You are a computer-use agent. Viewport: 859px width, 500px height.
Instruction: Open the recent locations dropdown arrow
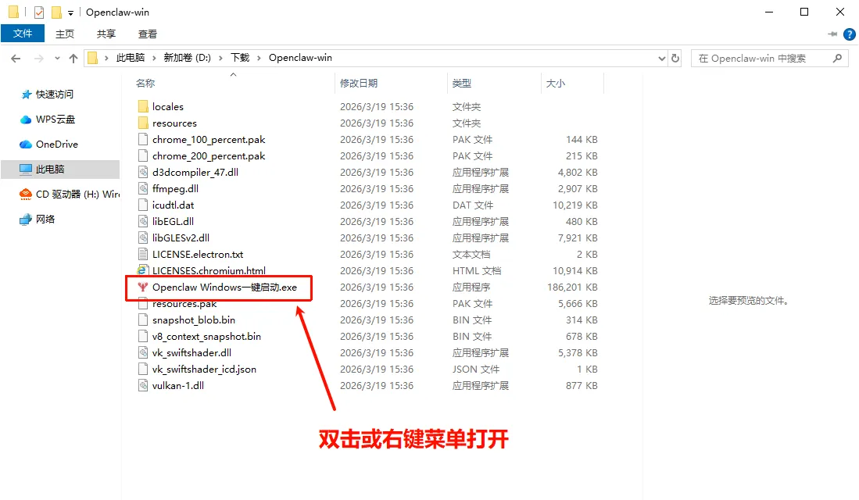(x=57, y=58)
